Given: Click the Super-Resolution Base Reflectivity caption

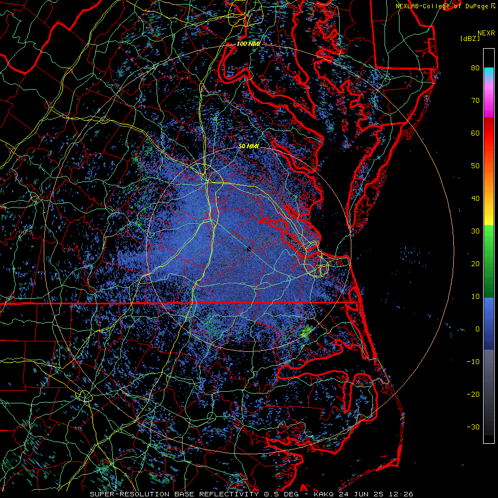Looking at the screenshot, I should [x=174, y=494].
